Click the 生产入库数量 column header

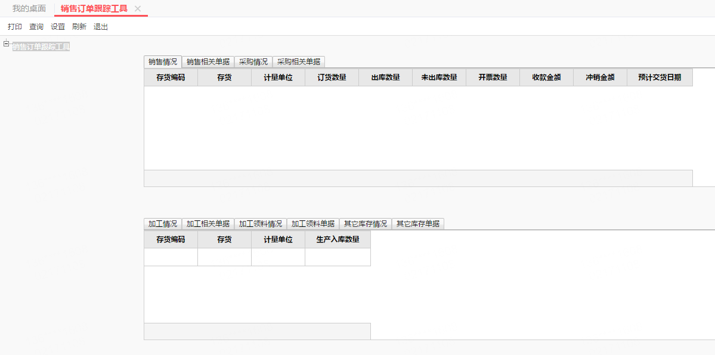[338, 239]
